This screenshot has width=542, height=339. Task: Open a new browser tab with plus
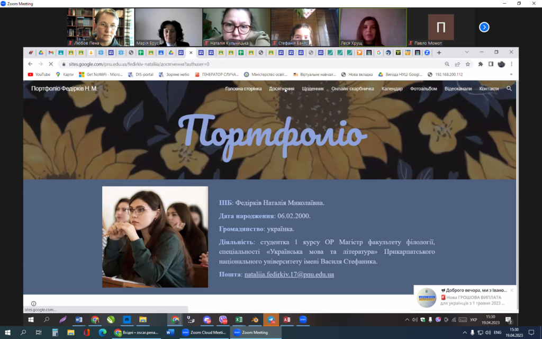(438, 52)
